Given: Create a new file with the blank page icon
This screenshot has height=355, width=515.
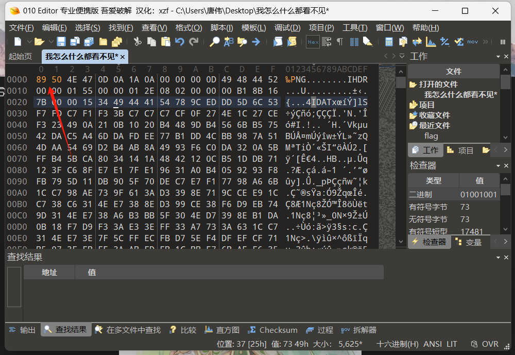Looking at the screenshot, I should (18, 42).
